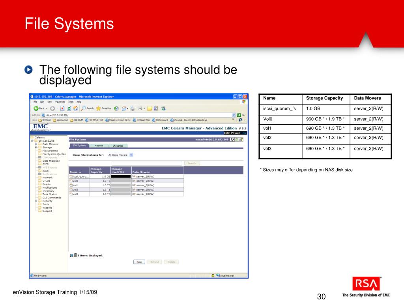Open the EMC Powerlink link
This screenshot has width=404, height=303.
pyautogui.click(x=235, y=133)
